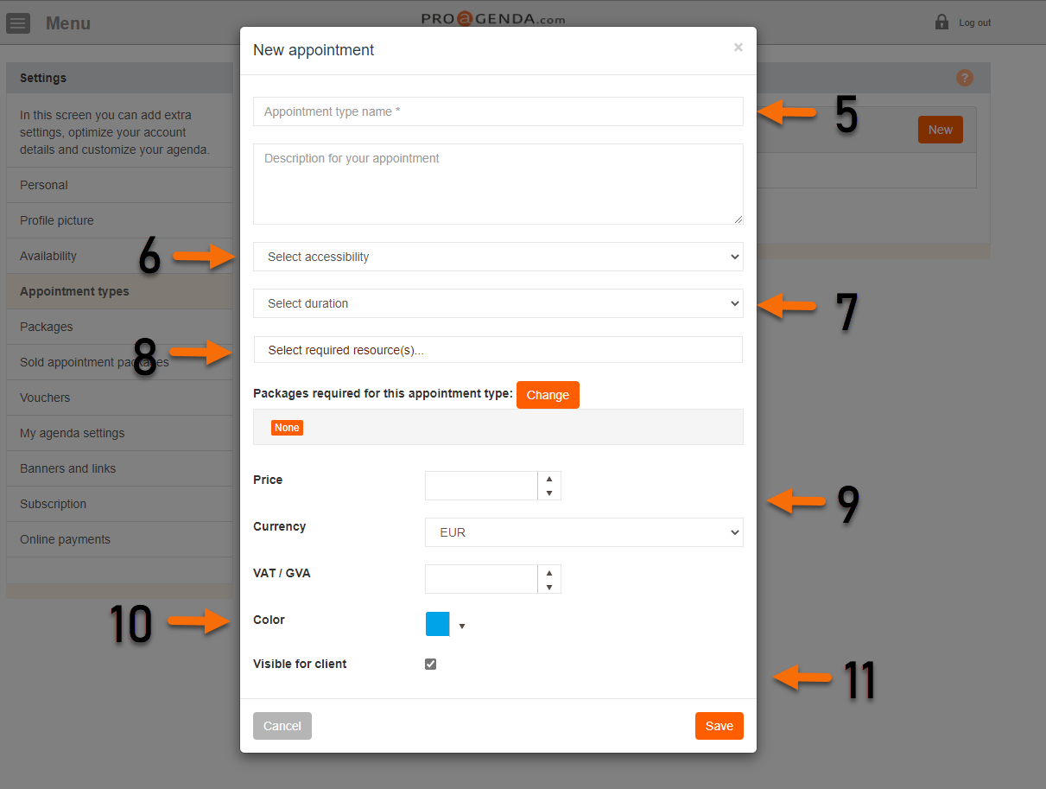The width and height of the screenshot is (1046, 789).
Task: Open Banners and links settings
Action: point(119,468)
